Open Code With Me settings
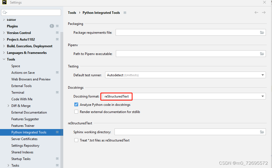 tap(22, 99)
